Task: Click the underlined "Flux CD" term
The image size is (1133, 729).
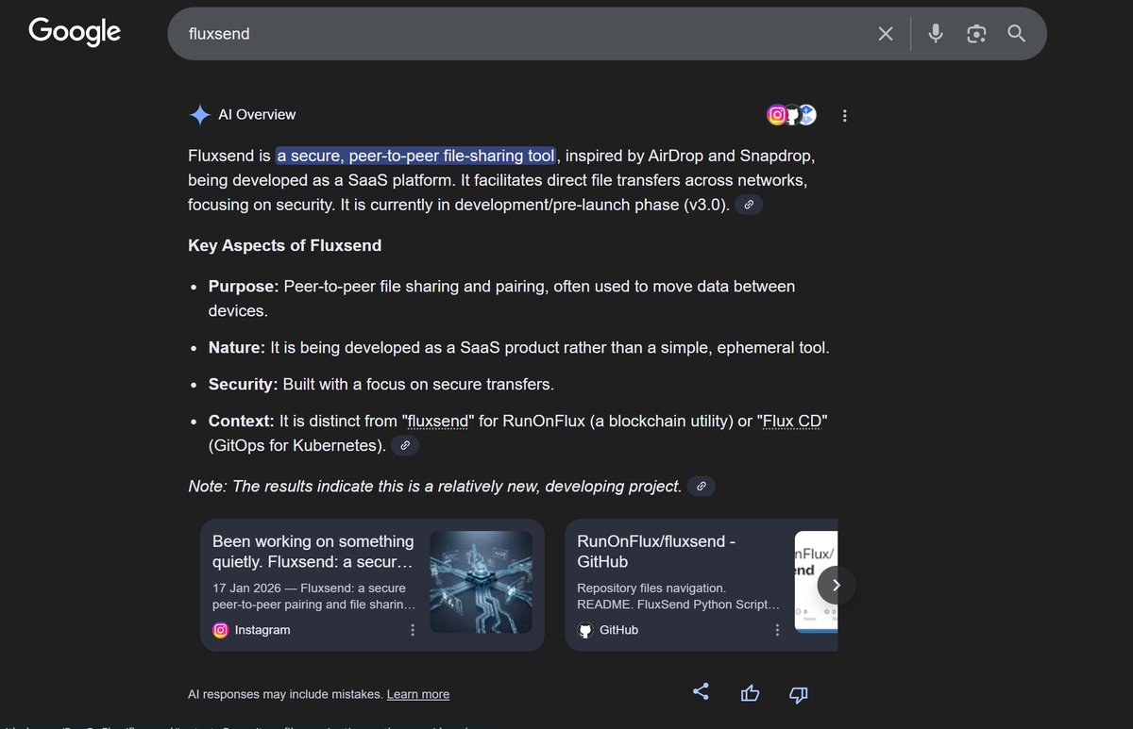Action: (x=792, y=421)
